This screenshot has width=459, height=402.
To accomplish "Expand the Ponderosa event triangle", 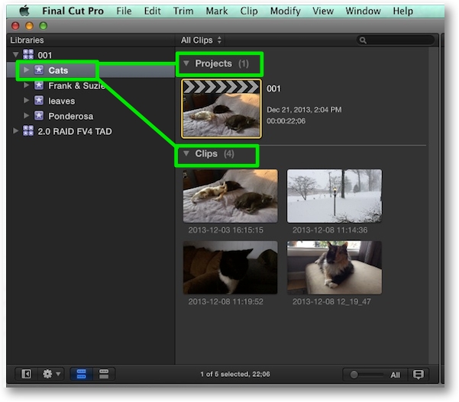I will (26, 115).
